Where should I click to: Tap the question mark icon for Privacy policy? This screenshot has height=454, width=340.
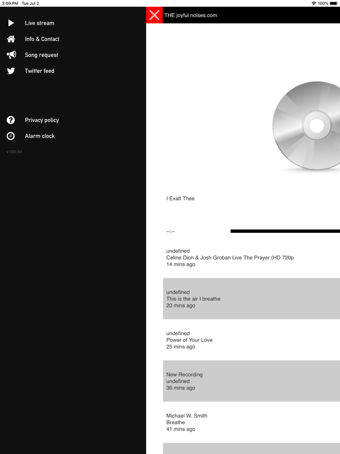point(11,120)
